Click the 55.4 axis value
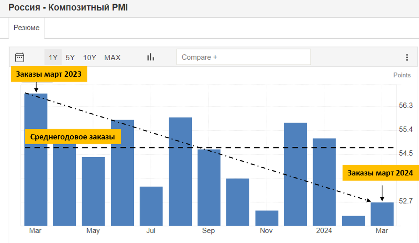419x243 pixels. click(x=406, y=130)
